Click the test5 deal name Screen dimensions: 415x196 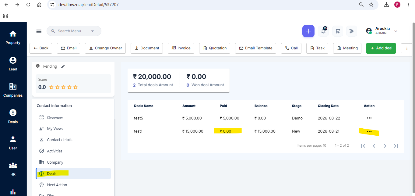(x=138, y=118)
